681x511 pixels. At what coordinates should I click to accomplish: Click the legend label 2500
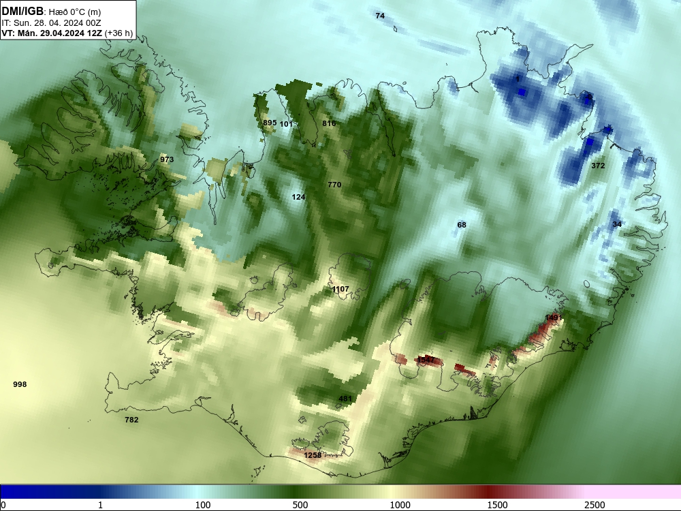pos(595,505)
